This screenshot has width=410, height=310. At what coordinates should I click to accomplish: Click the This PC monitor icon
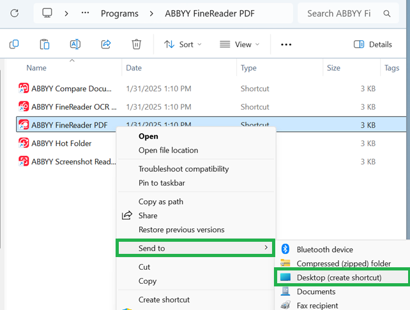[x=47, y=13]
